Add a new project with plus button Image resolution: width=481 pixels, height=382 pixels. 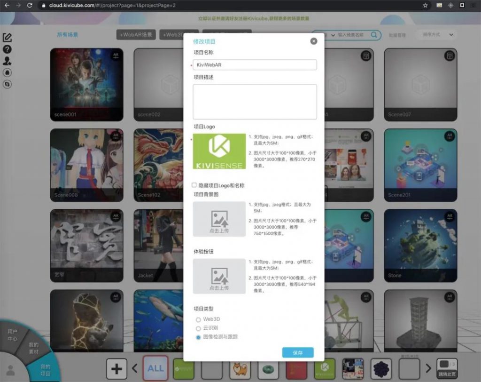click(x=116, y=368)
